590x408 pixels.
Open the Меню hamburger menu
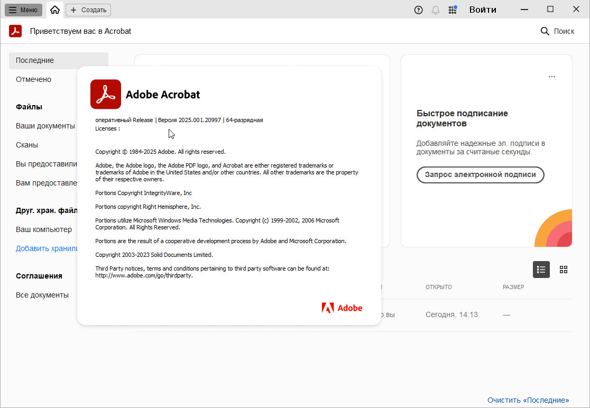click(x=23, y=10)
